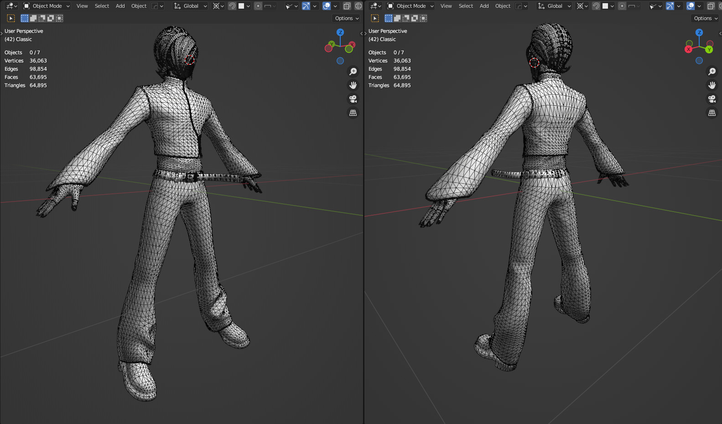Toggle X-ray button in right viewport header
This screenshot has height=424, width=722.
711,6
